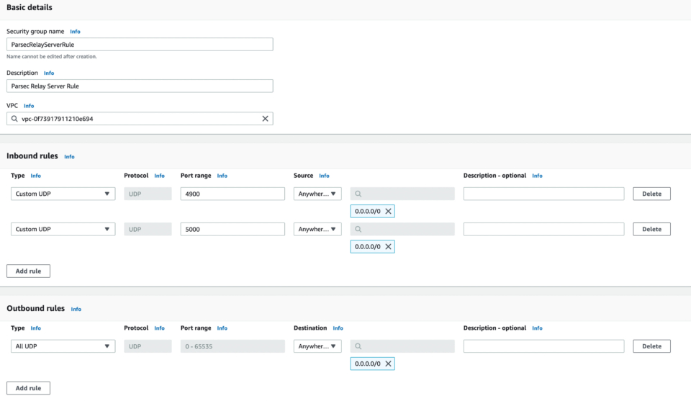The image size is (691, 401).
Task: Focus the Security group name field
Action: pos(140,45)
